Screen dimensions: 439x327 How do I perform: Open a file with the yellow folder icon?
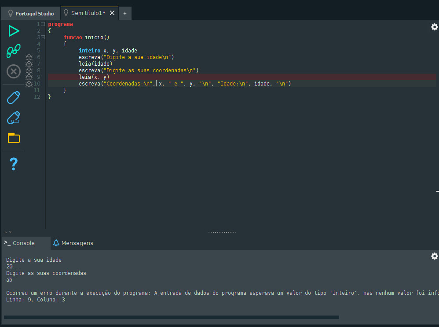(14, 137)
